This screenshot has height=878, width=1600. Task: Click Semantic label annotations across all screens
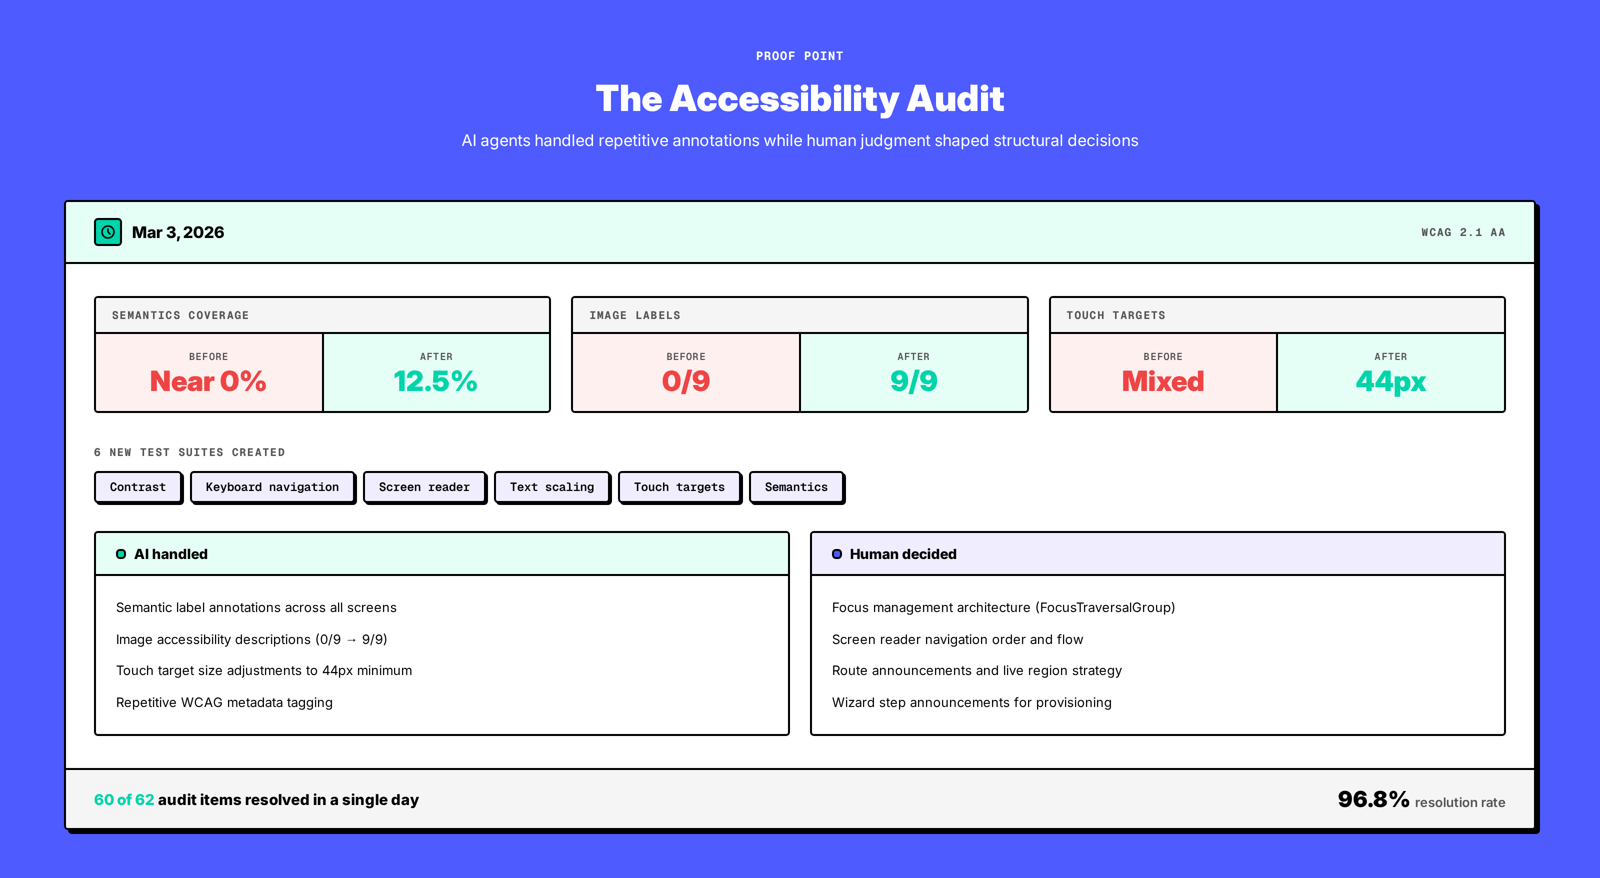coord(256,607)
